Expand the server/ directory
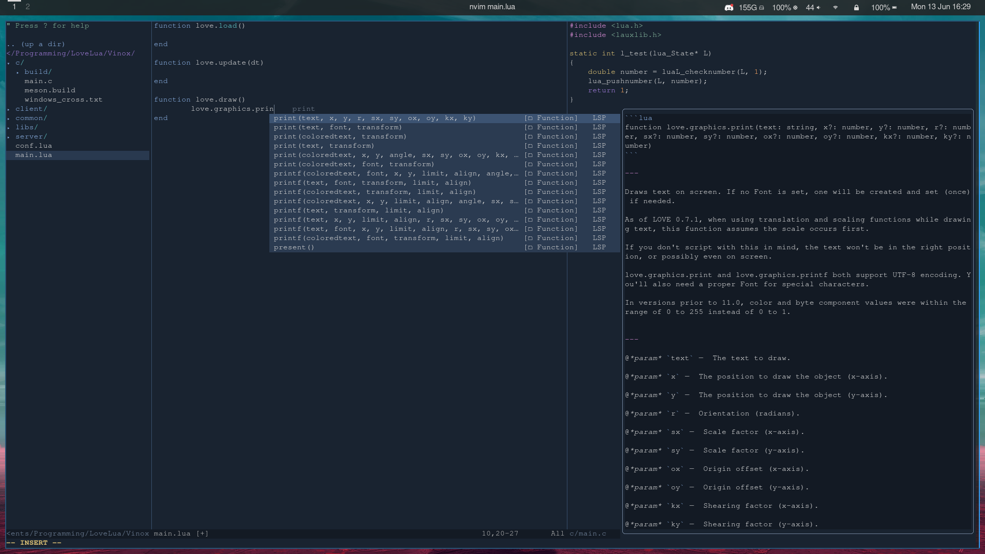 tap(31, 136)
